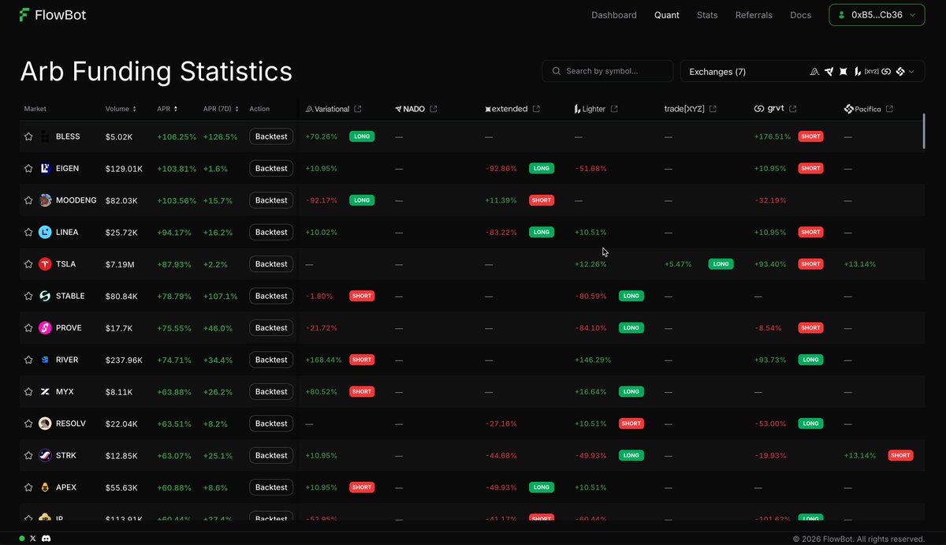Open Pacifica external link icon
The width and height of the screenshot is (946, 545).
point(889,109)
